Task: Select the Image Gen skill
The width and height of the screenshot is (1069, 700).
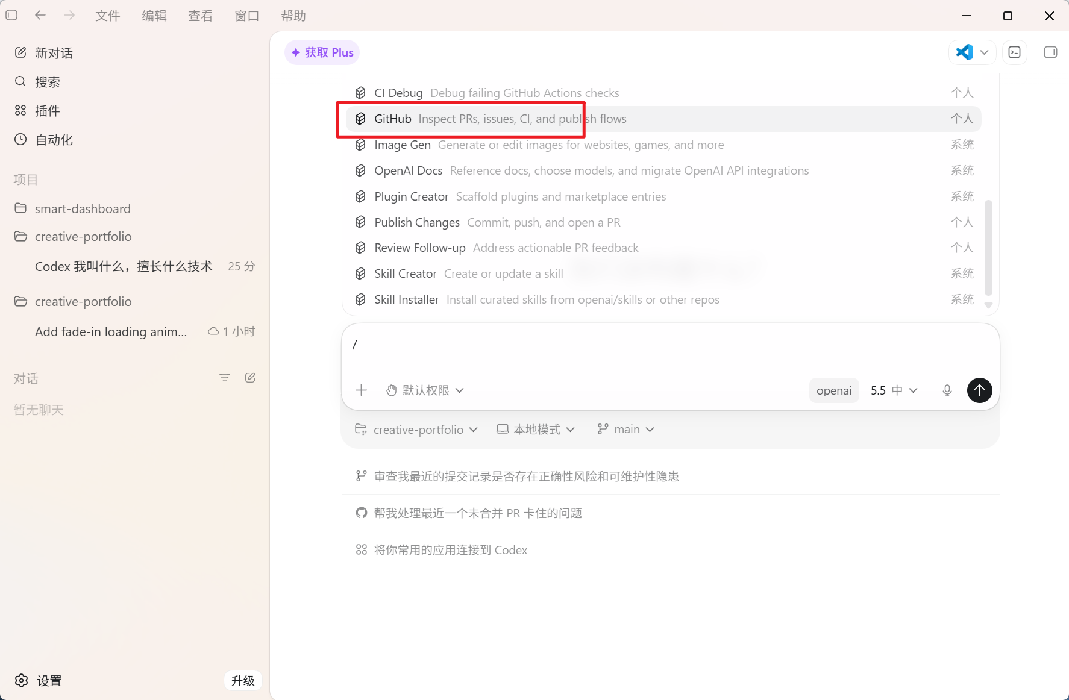Action: point(663,145)
